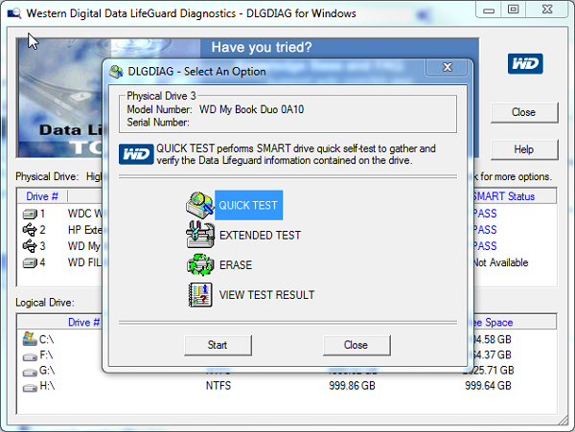Close the DLGDIAG dialog with X button

[447, 67]
